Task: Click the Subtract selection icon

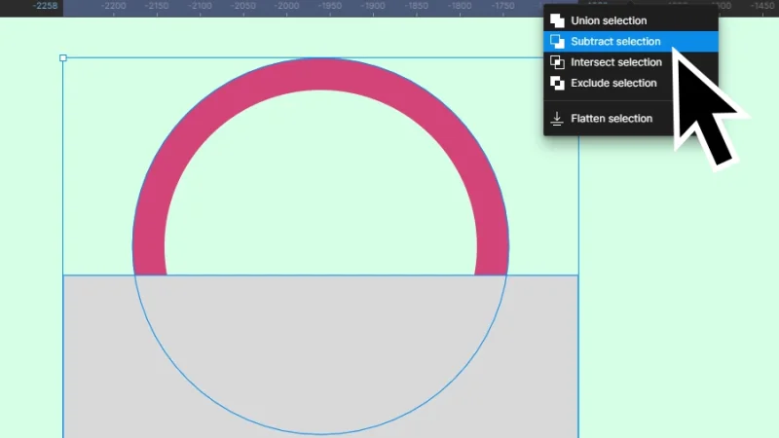Action: pos(557,41)
